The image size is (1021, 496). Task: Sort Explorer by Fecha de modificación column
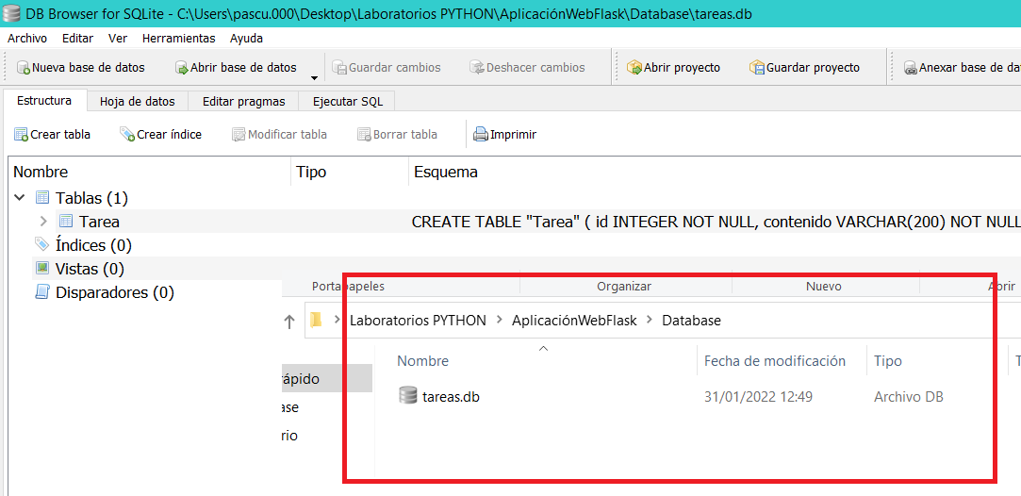[x=775, y=360]
